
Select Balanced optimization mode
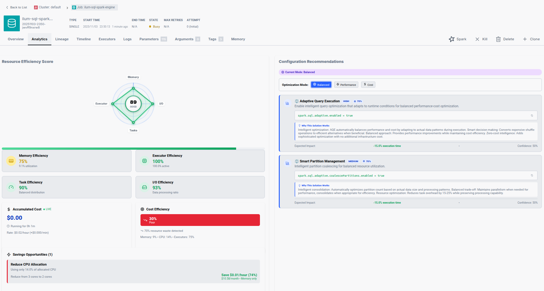[x=321, y=85]
